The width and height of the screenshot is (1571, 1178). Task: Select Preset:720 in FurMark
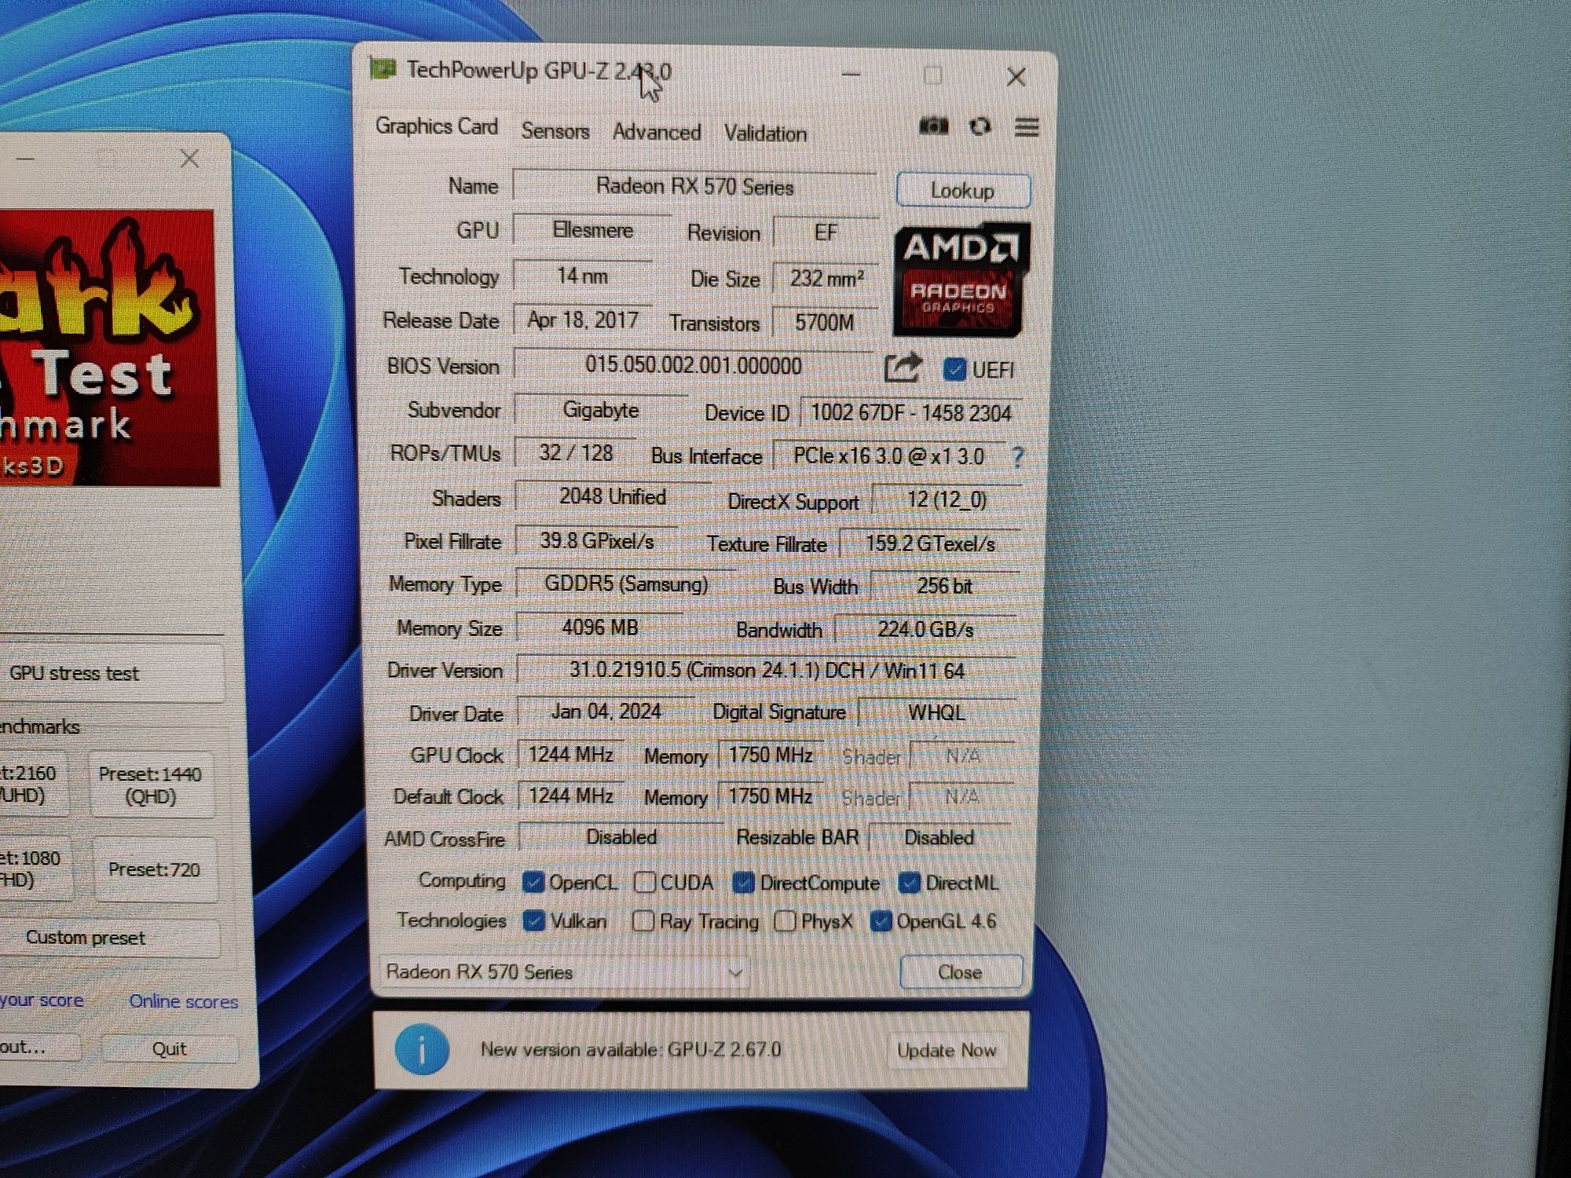(x=154, y=869)
